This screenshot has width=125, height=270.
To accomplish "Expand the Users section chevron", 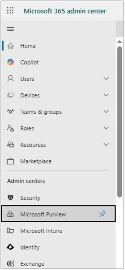I will [x=106, y=79].
